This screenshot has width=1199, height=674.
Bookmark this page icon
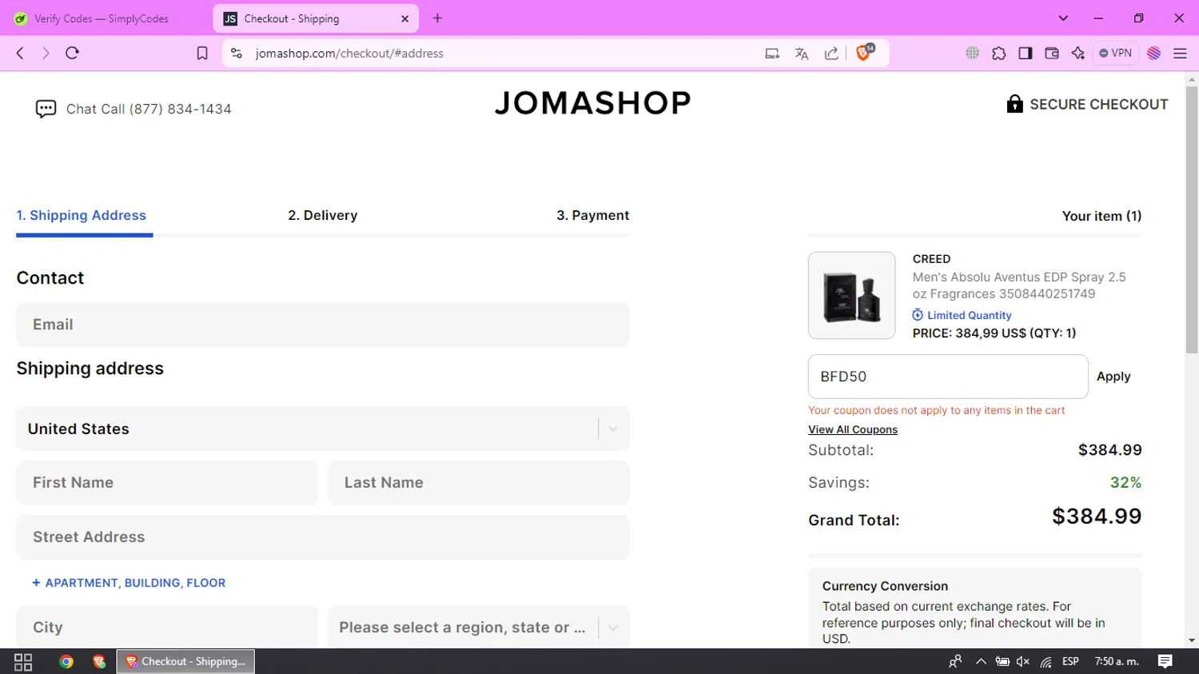pyautogui.click(x=202, y=54)
